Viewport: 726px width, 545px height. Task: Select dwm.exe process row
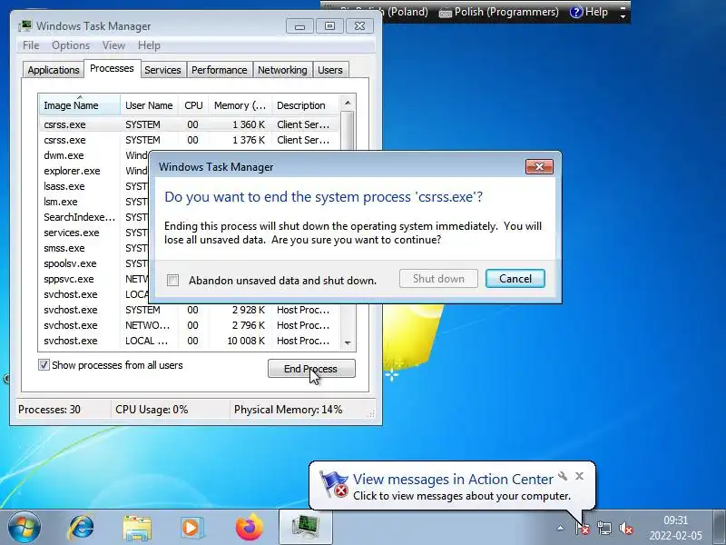tap(94, 155)
